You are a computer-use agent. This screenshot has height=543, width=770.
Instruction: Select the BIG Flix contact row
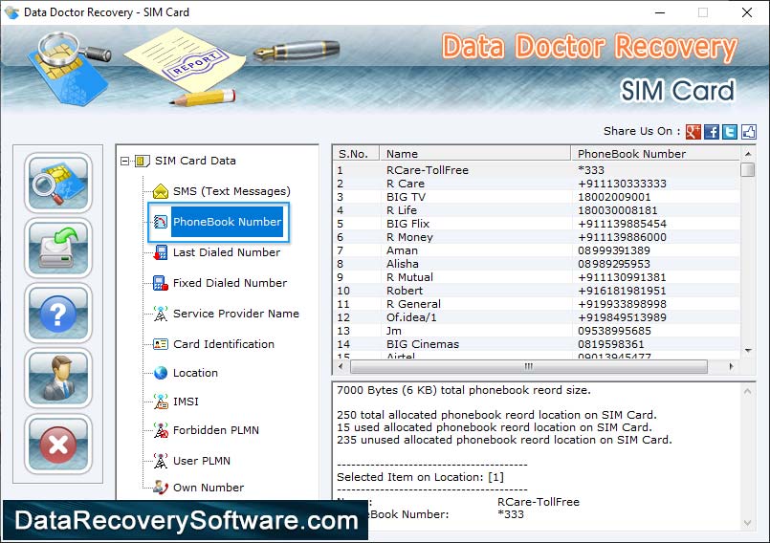[537, 224]
